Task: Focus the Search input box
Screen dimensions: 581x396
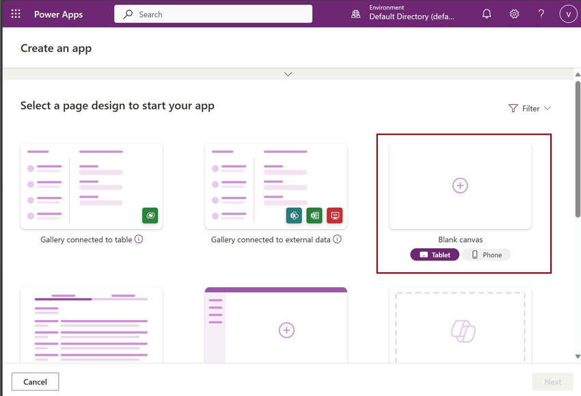Action: pyautogui.click(x=213, y=14)
